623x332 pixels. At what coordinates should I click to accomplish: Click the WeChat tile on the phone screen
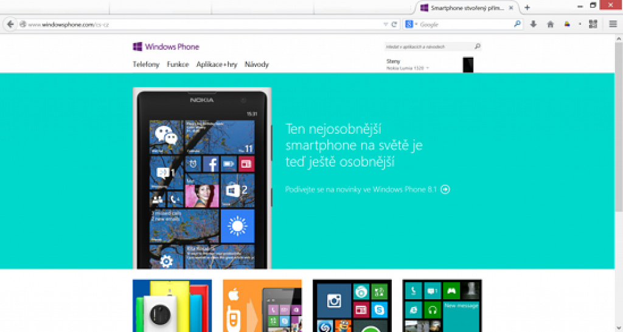click(x=166, y=137)
